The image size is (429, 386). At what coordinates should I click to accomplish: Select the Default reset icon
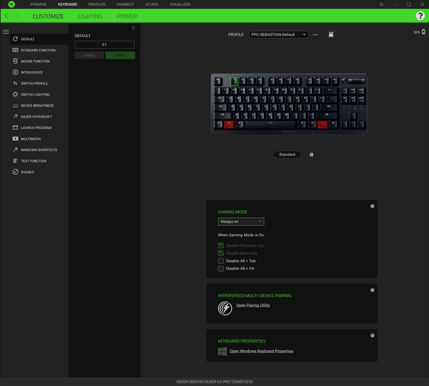15,39
